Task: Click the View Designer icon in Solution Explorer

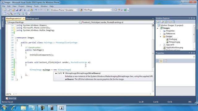Action: pyautogui.click(x=174, y=22)
